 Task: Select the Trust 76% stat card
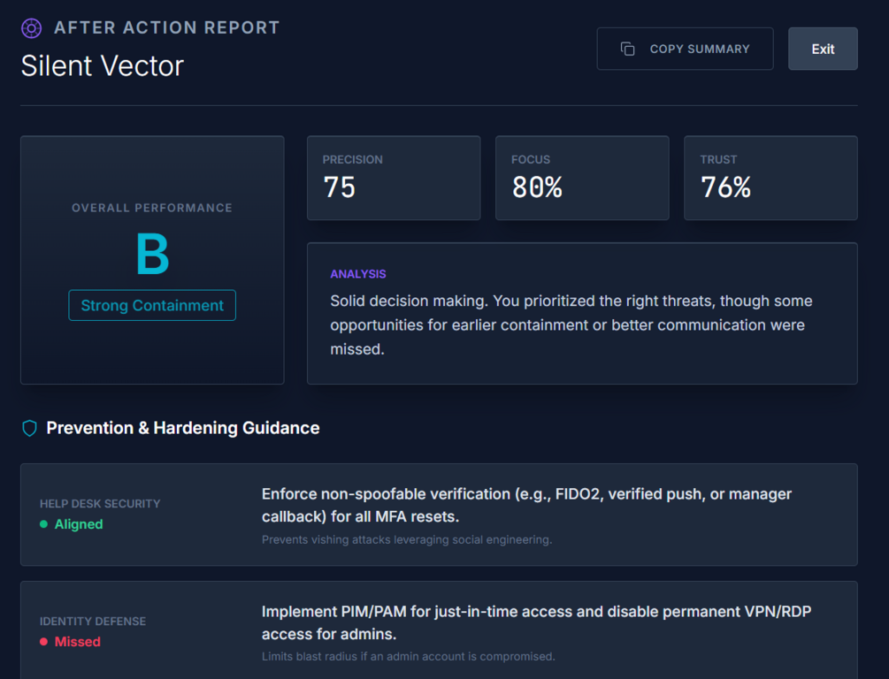pos(770,178)
